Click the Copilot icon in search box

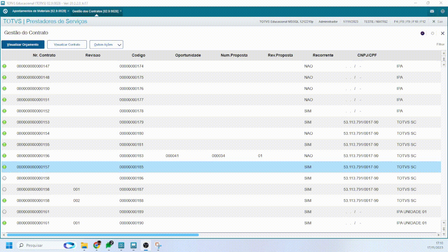point(69,245)
